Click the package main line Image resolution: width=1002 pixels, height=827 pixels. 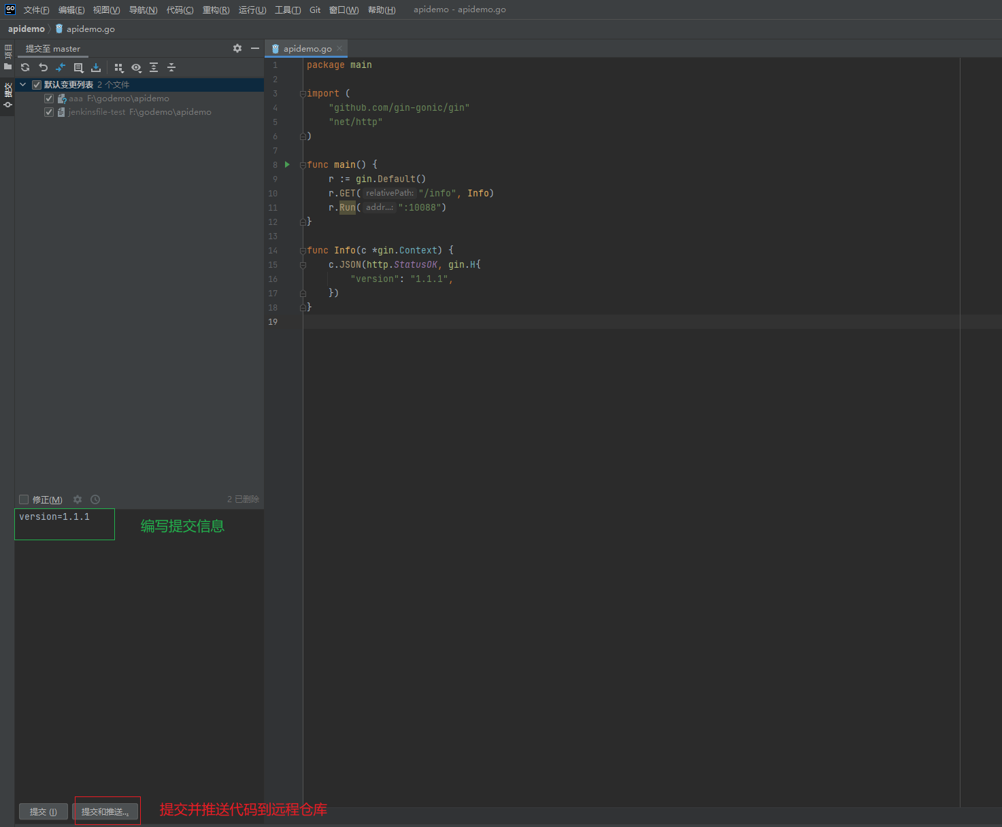tap(339, 65)
